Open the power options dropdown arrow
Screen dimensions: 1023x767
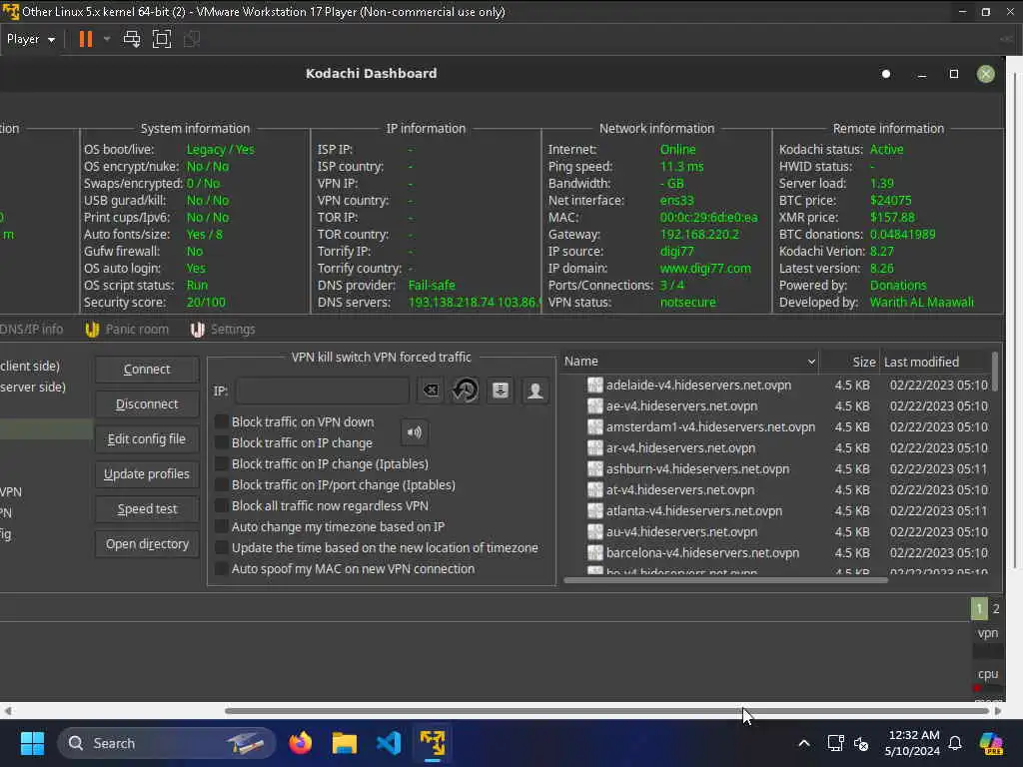[x=107, y=39]
